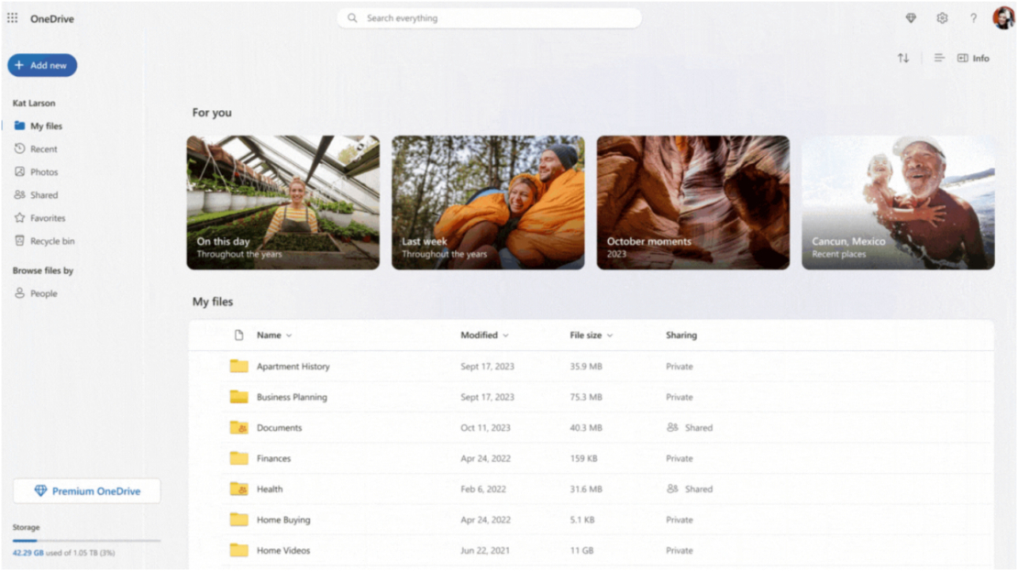This screenshot has width=1018, height=571.
Task: Click the Add new button
Action: pos(42,65)
